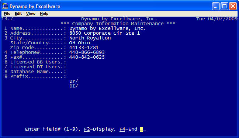Click the City value North Royalton
Viewport: 239px width, 138px height.
pyautogui.click(x=90, y=38)
